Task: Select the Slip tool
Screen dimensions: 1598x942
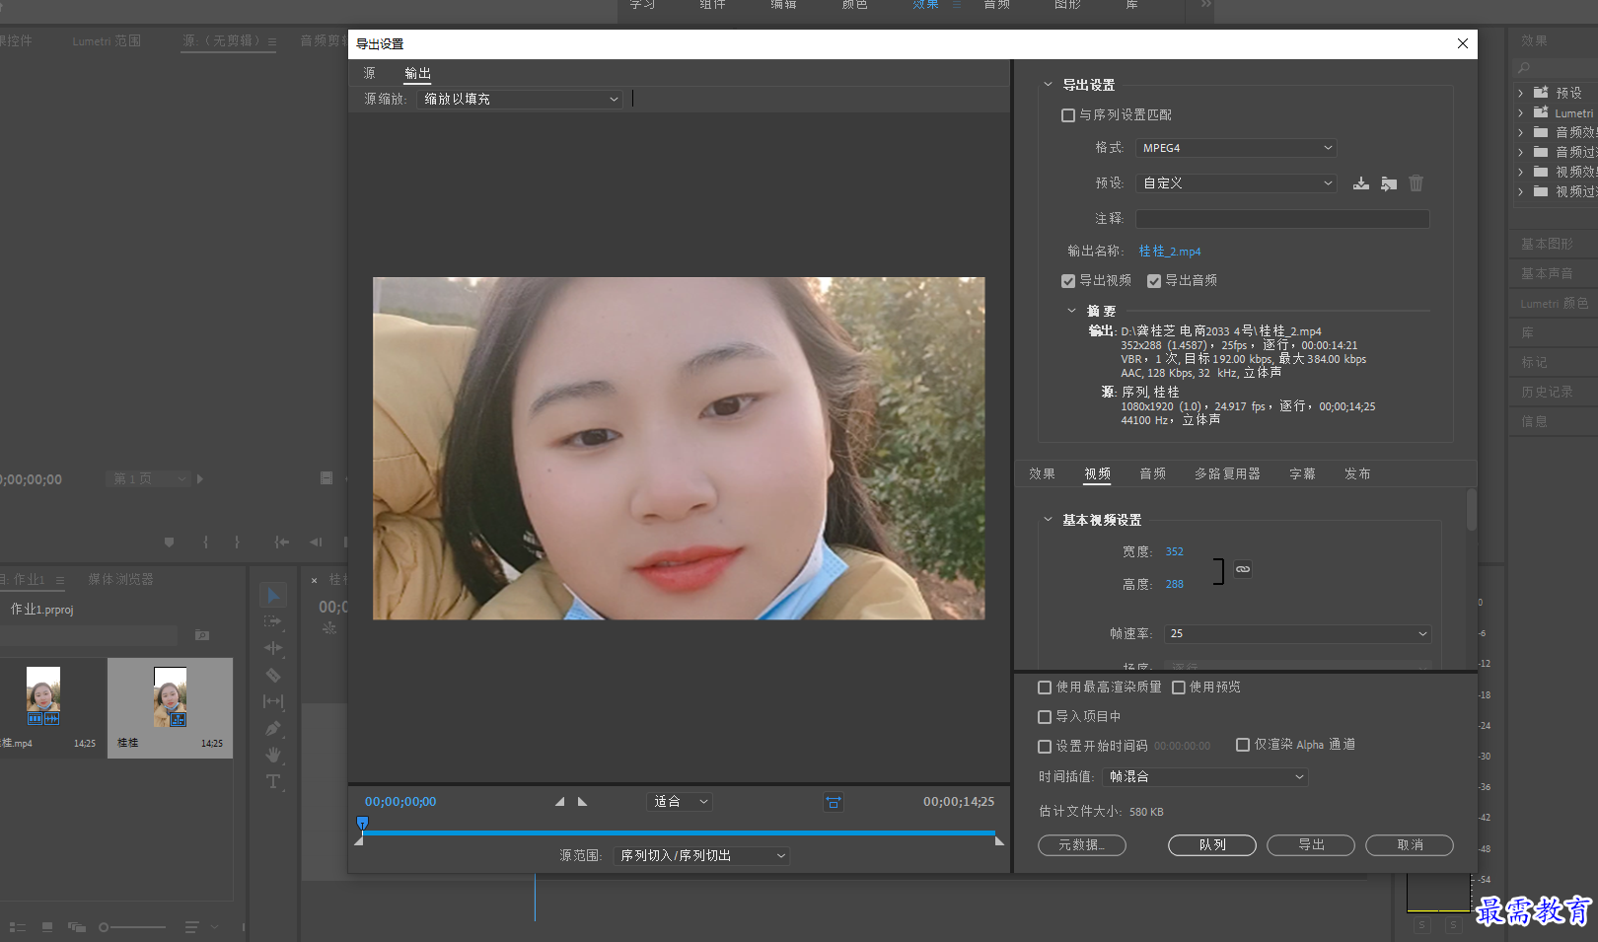Action: (273, 701)
